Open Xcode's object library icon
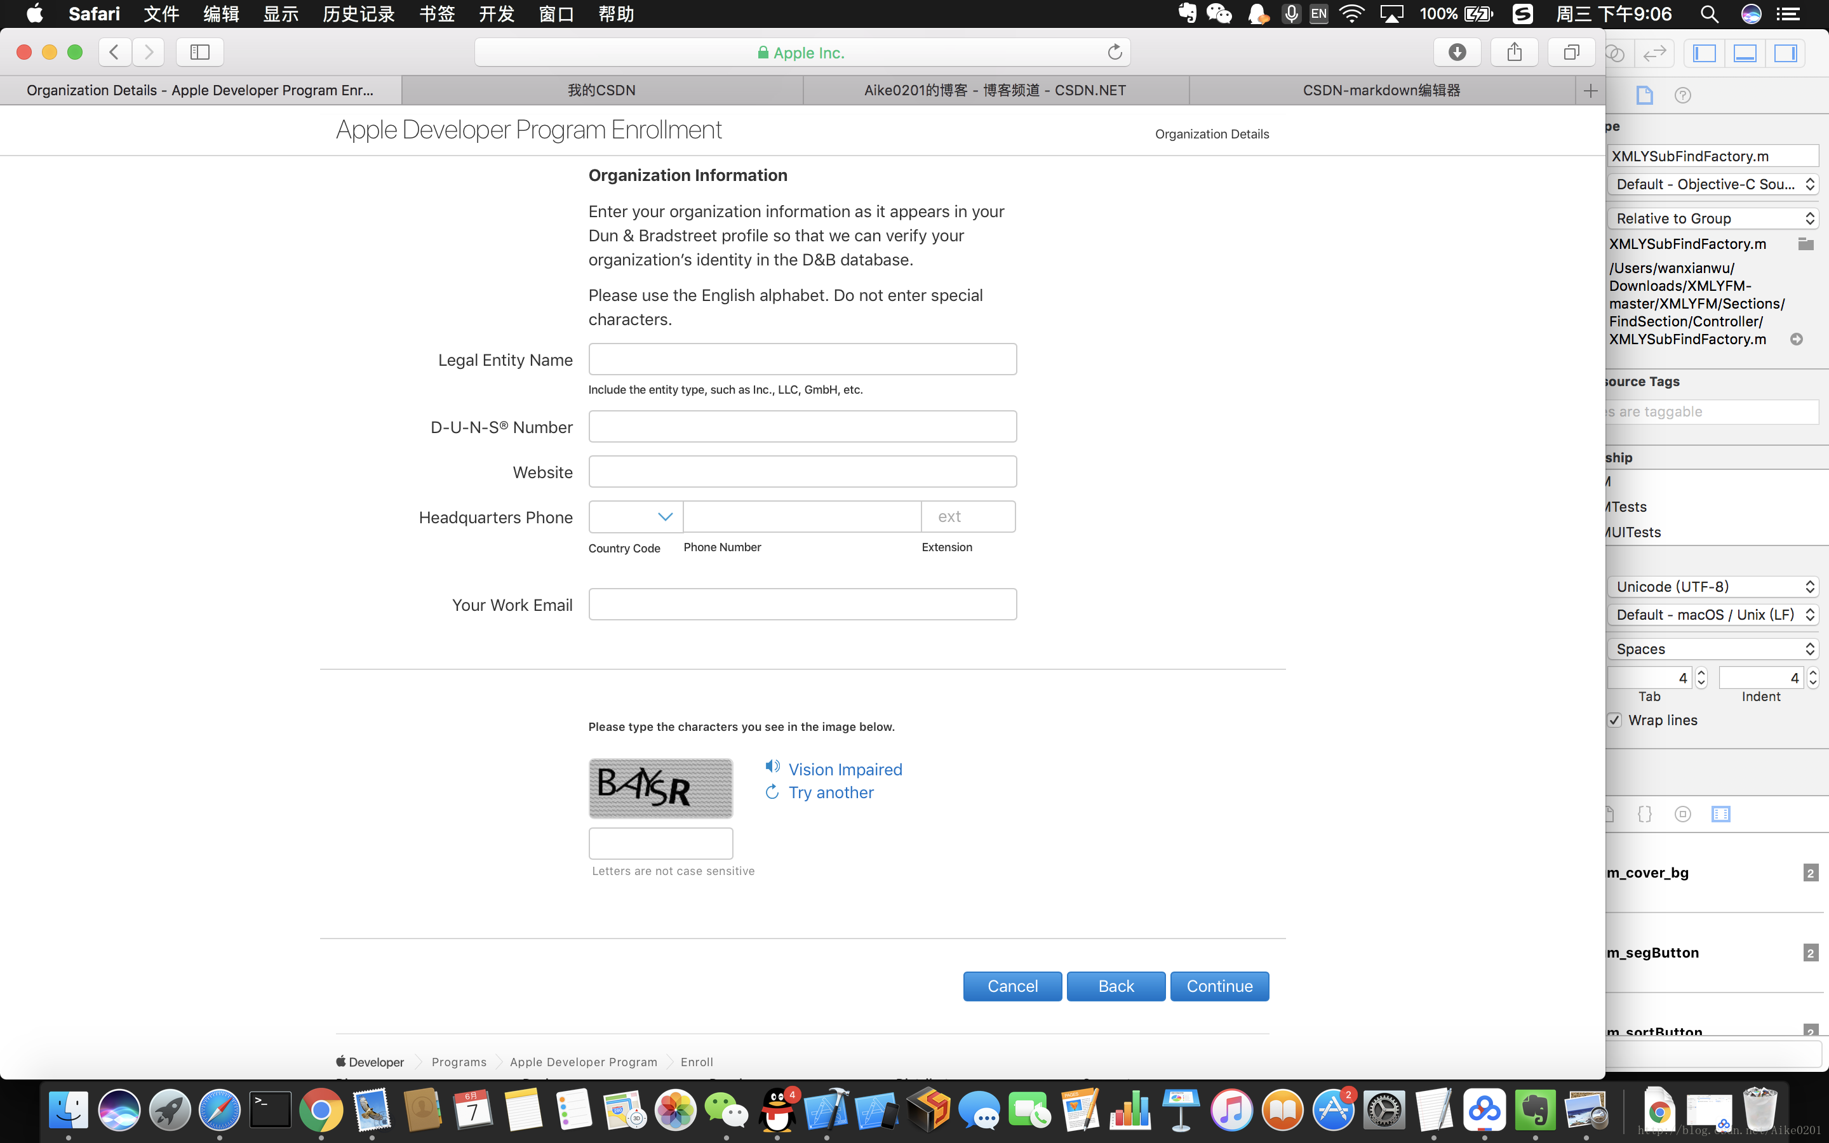Image resolution: width=1829 pixels, height=1143 pixels. tap(1682, 814)
